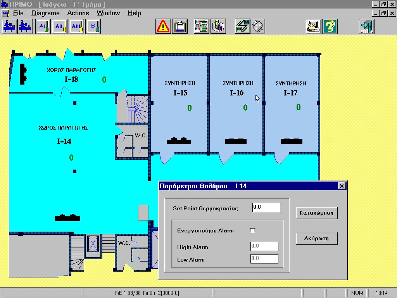Click the Ai thermometer toolbar icon
The height and width of the screenshot is (298, 397).
click(43, 26)
